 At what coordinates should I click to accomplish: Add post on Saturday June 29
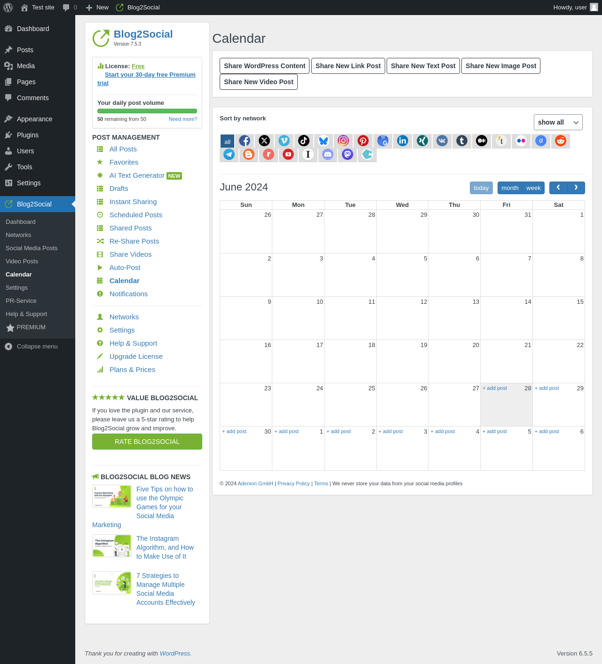tap(547, 388)
